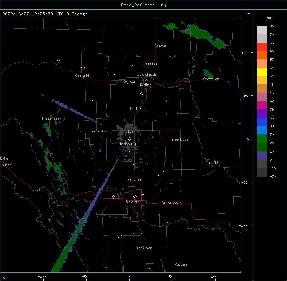
Task: Click the Didsbury town label
Action: coord(128,144)
